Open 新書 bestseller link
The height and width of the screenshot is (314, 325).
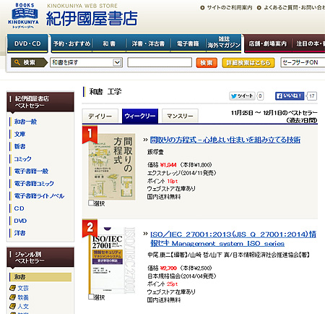coord(19,146)
